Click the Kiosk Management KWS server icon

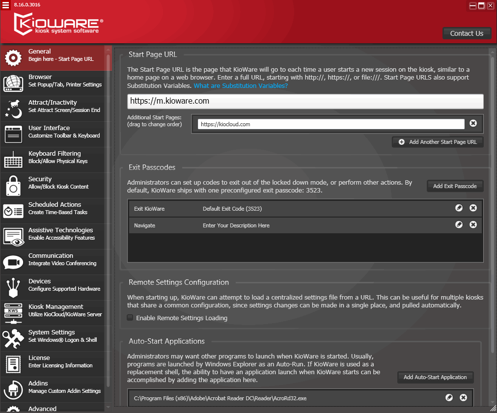click(x=13, y=313)
